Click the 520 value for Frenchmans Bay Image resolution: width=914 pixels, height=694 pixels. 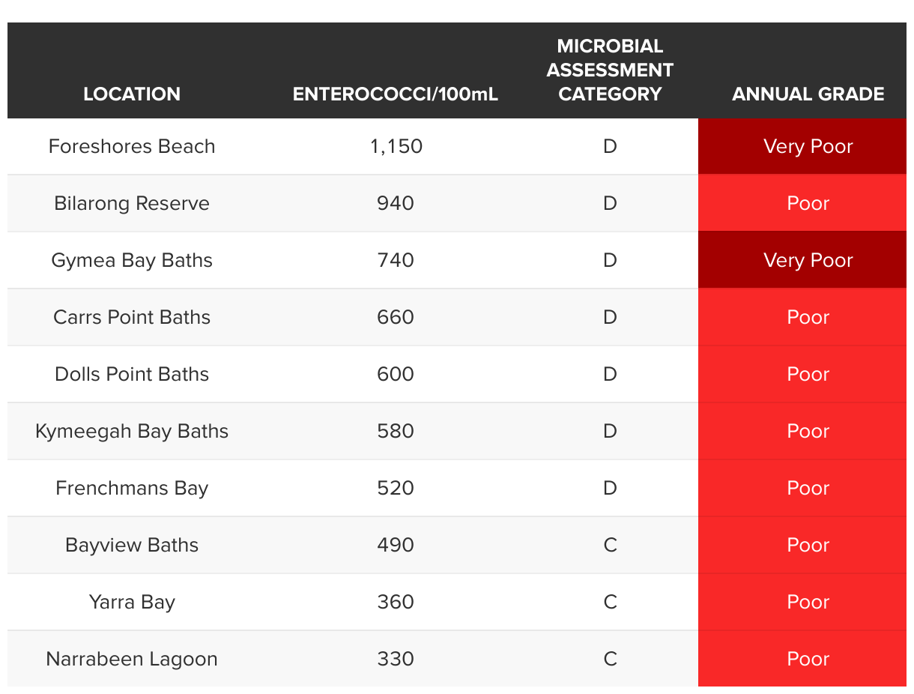click(396, 488)
